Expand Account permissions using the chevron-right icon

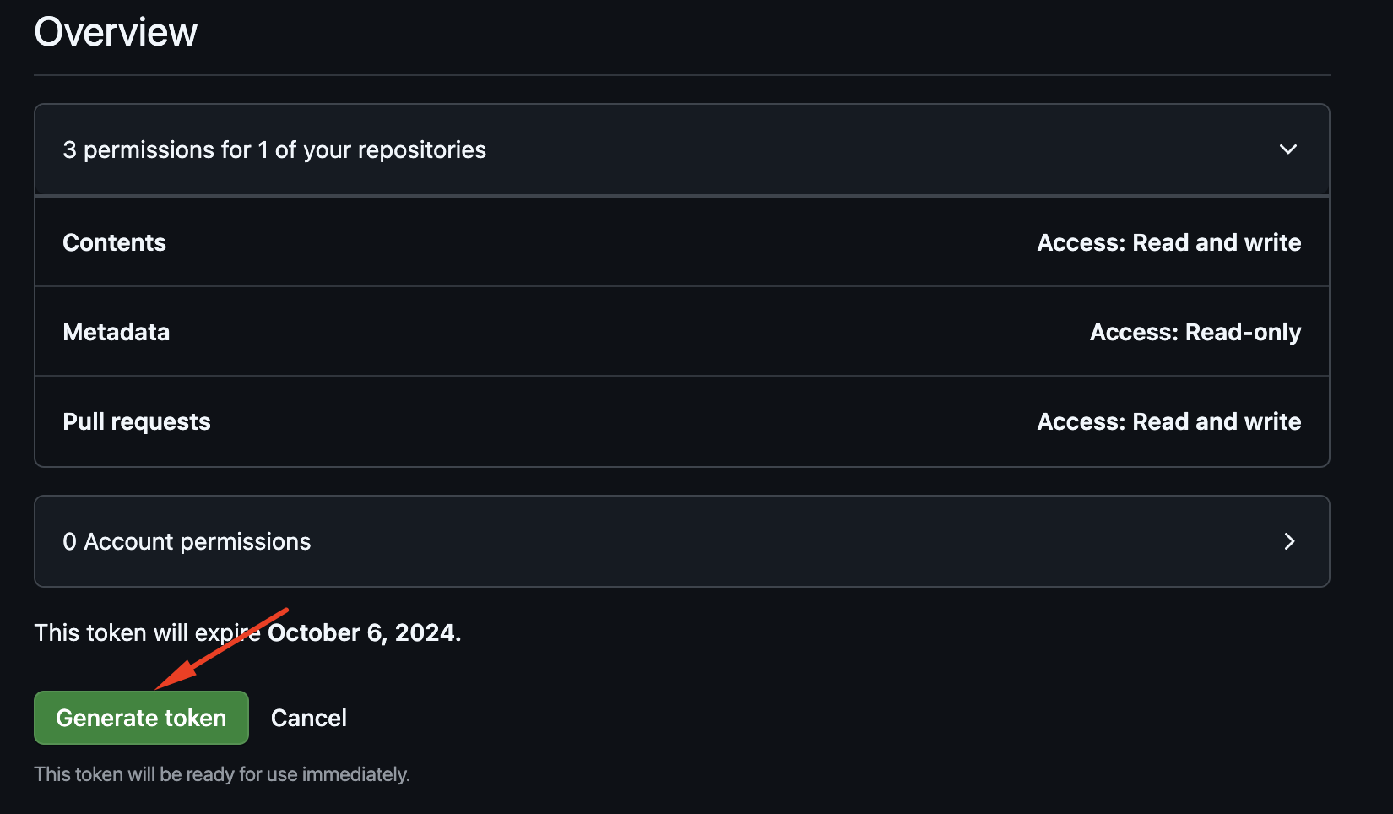click(1289, 541)
